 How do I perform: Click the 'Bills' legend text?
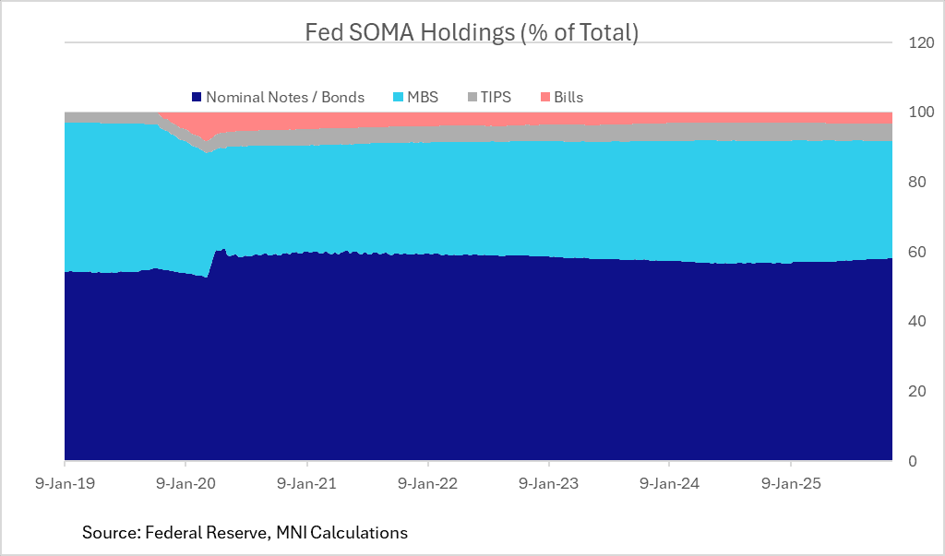click(568, 97)
